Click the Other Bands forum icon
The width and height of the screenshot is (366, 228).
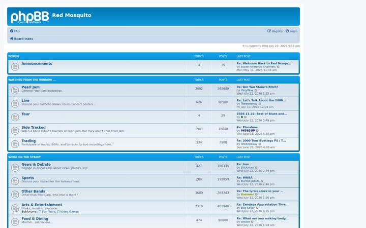(15, 195)
